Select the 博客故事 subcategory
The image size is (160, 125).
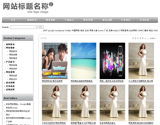(13, 65)
